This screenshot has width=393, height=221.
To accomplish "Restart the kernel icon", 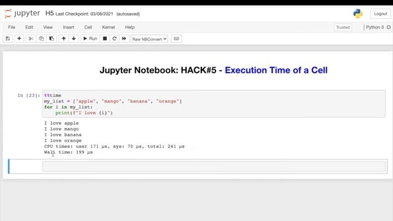I will click(114, 39).
